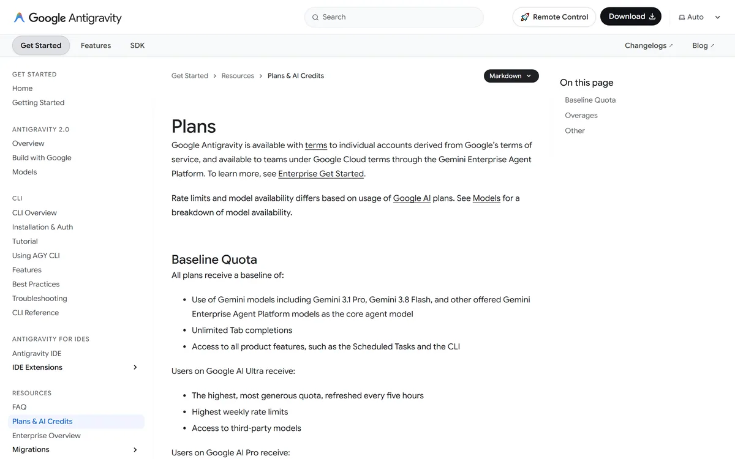Jump to Overages section
Image resolution: width=735 pixels, height=459 pixels.
pos(581,115)
